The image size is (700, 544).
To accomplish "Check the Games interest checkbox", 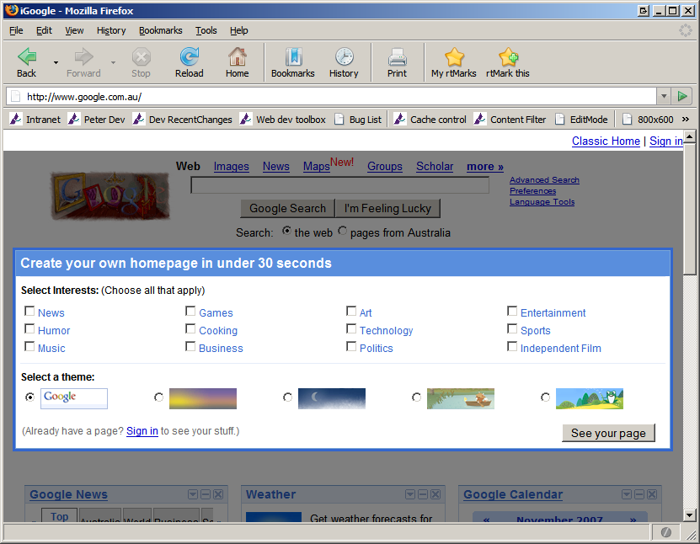I will [190, 311].
